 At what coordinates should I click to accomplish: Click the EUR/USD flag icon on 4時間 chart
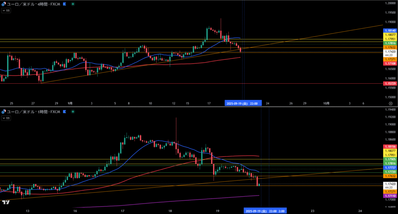click(3, 4)
